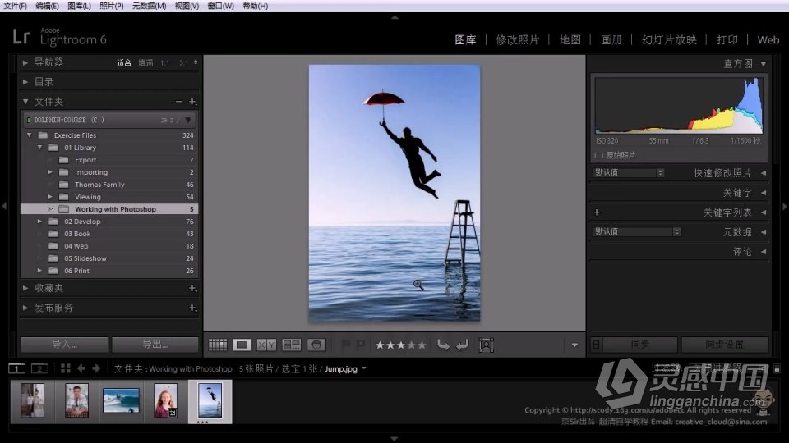Add folder with plus icon

[192, 102]
